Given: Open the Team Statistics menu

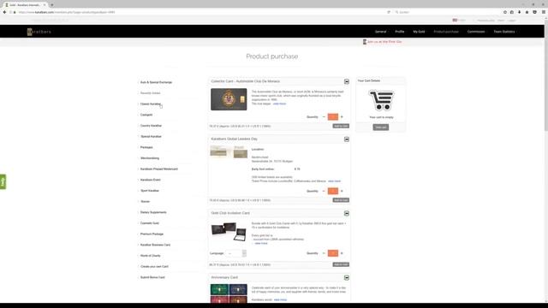Looking at the screenshot, I should tap(504, 32).
